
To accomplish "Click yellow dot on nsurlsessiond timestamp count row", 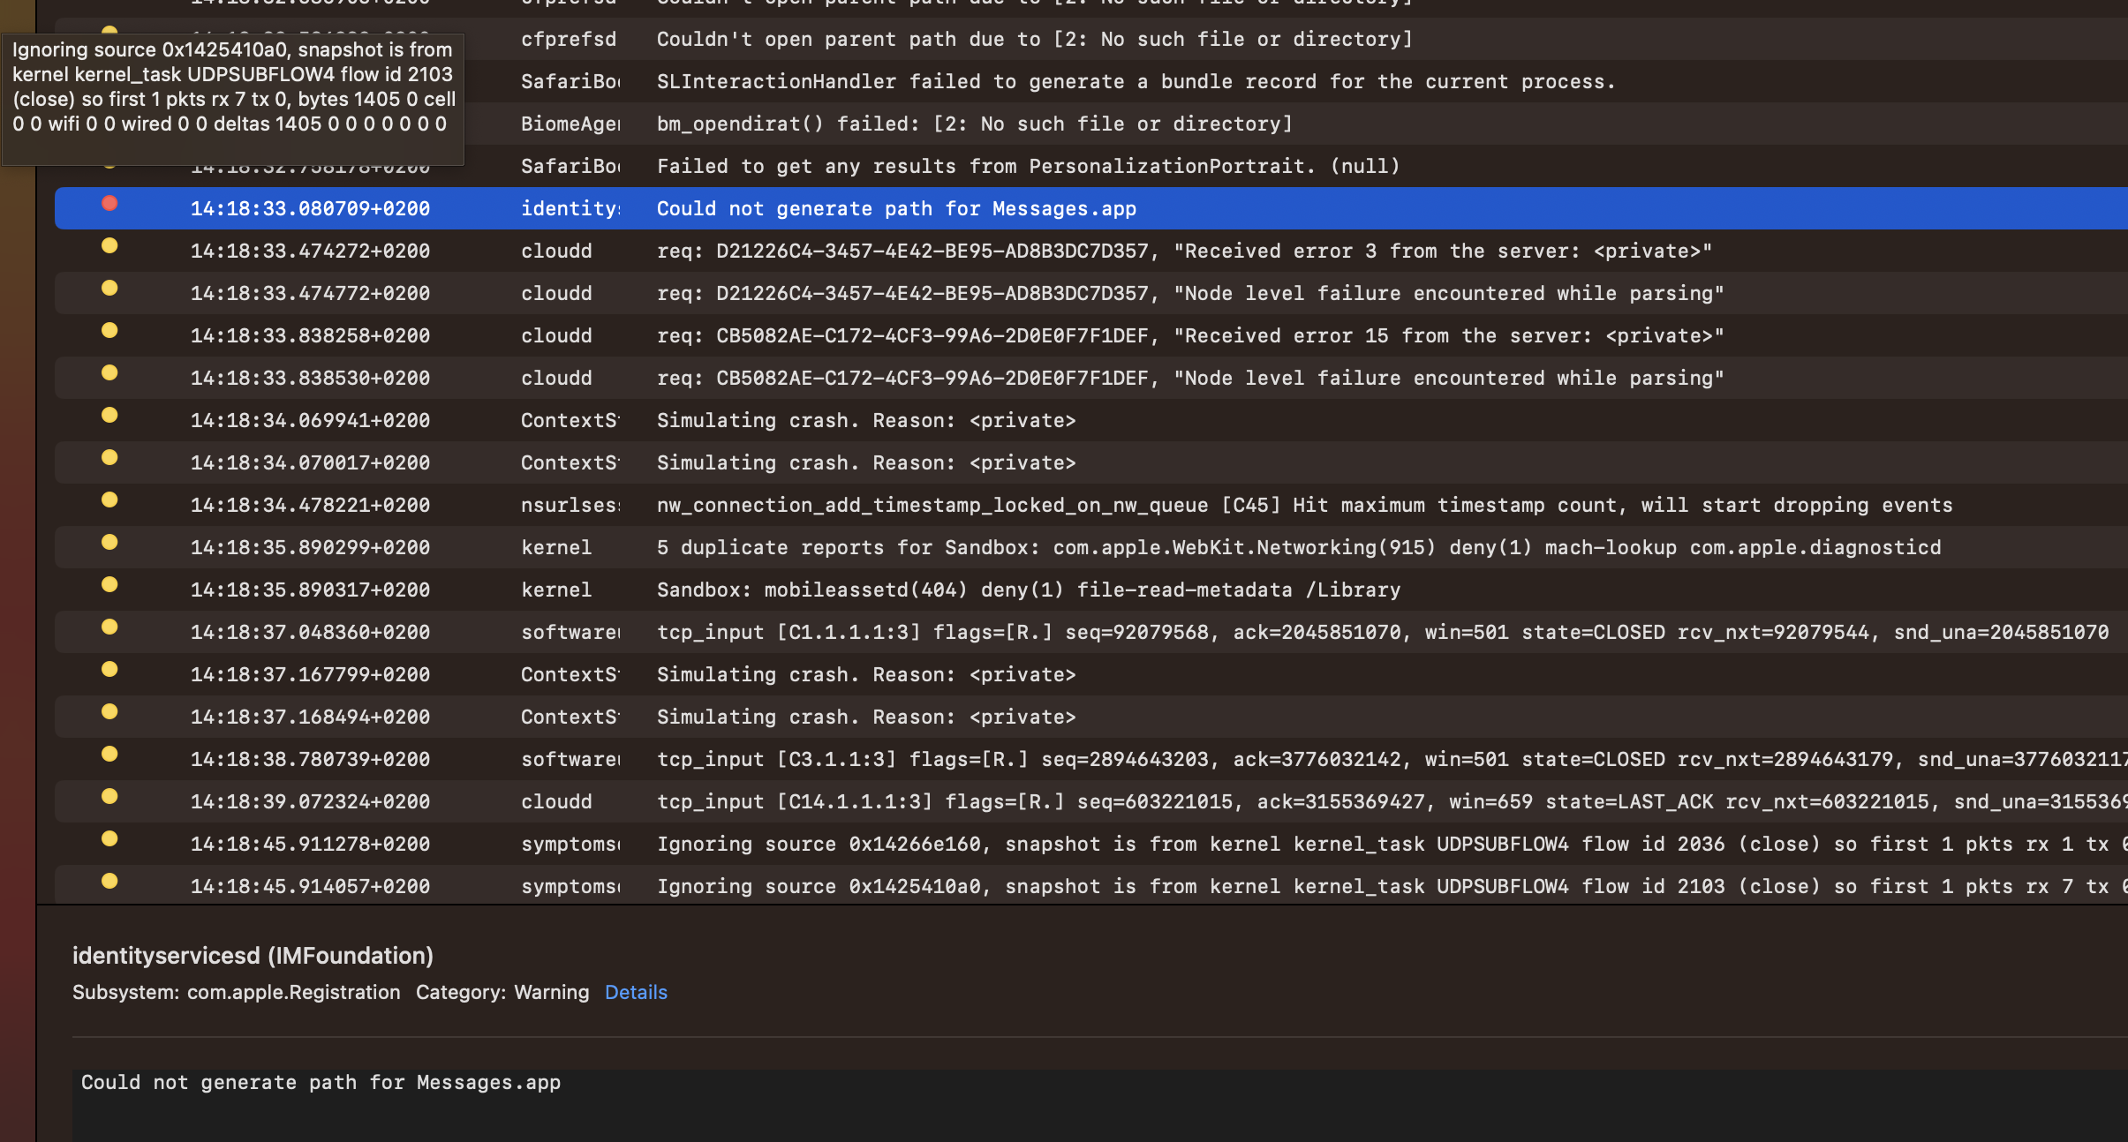I will point(109,500).
